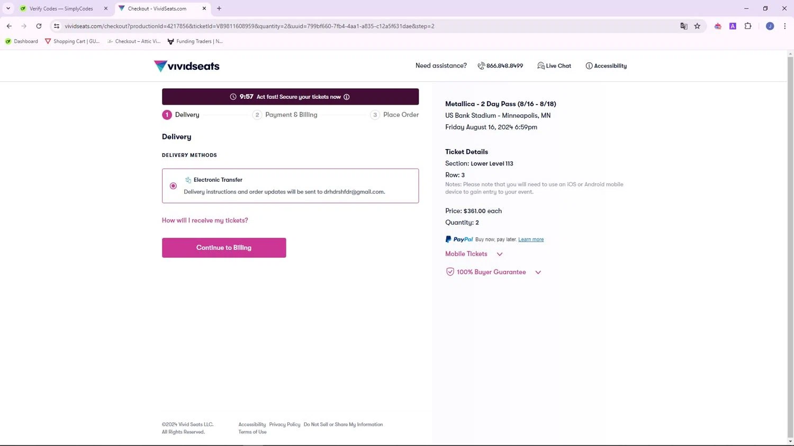Click the red-pink extension icon in toolbar

coord(718,26)
